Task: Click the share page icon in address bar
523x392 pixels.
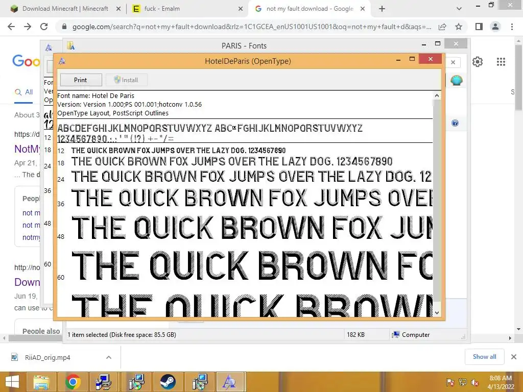Action: [x=442, y=27]
